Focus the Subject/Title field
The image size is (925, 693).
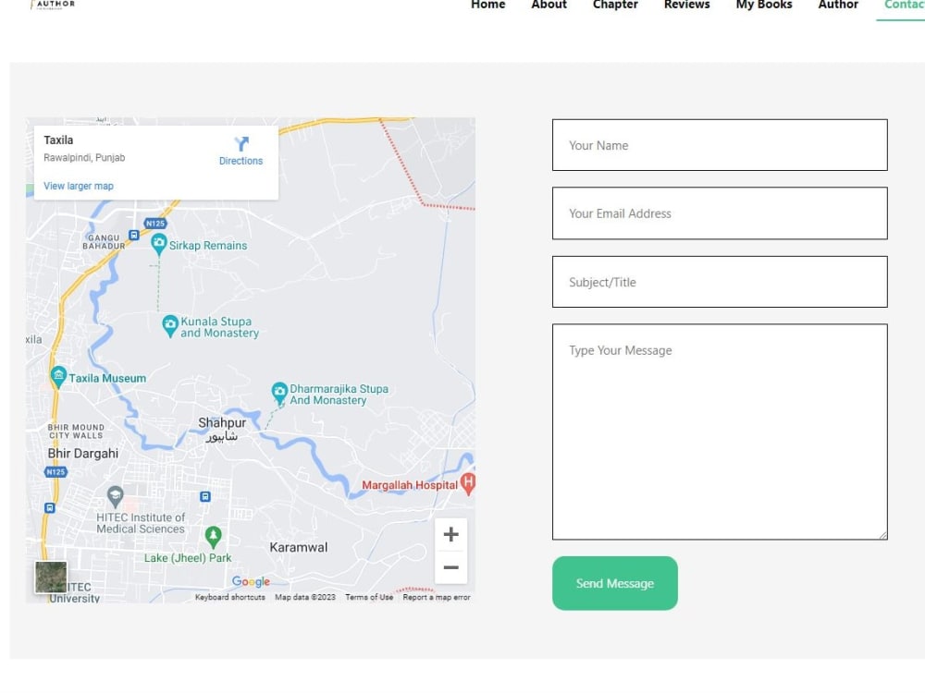(720, 282)
